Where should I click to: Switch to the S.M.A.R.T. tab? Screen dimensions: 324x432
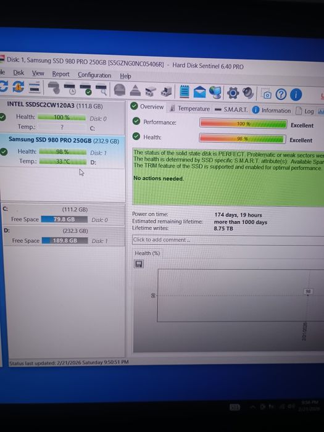(x=231, y=110)
